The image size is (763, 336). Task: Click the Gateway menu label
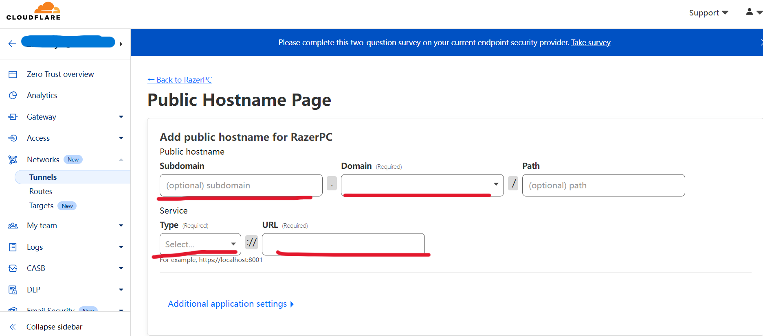(x=42, y=117)
